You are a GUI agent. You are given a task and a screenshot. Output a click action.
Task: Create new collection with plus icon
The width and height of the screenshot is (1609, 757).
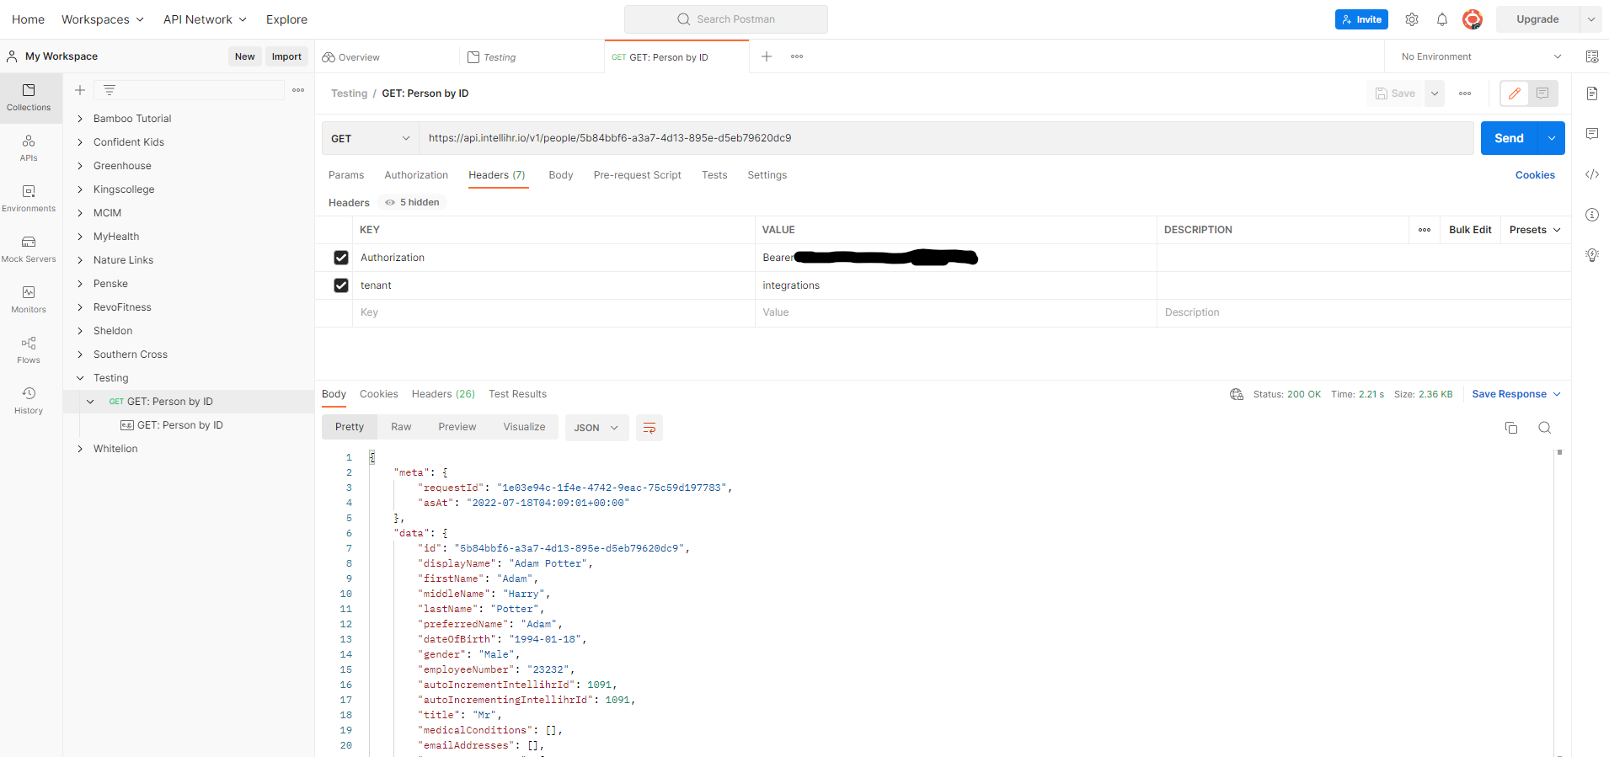point(80,90)
